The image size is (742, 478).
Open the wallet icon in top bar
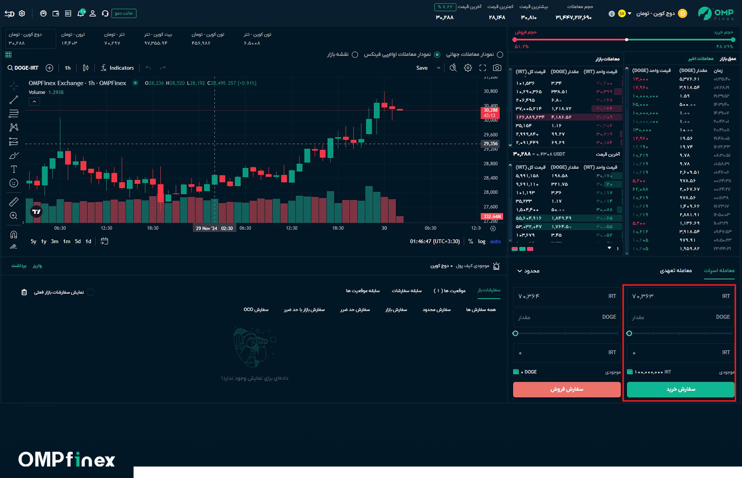coord(56,13)
